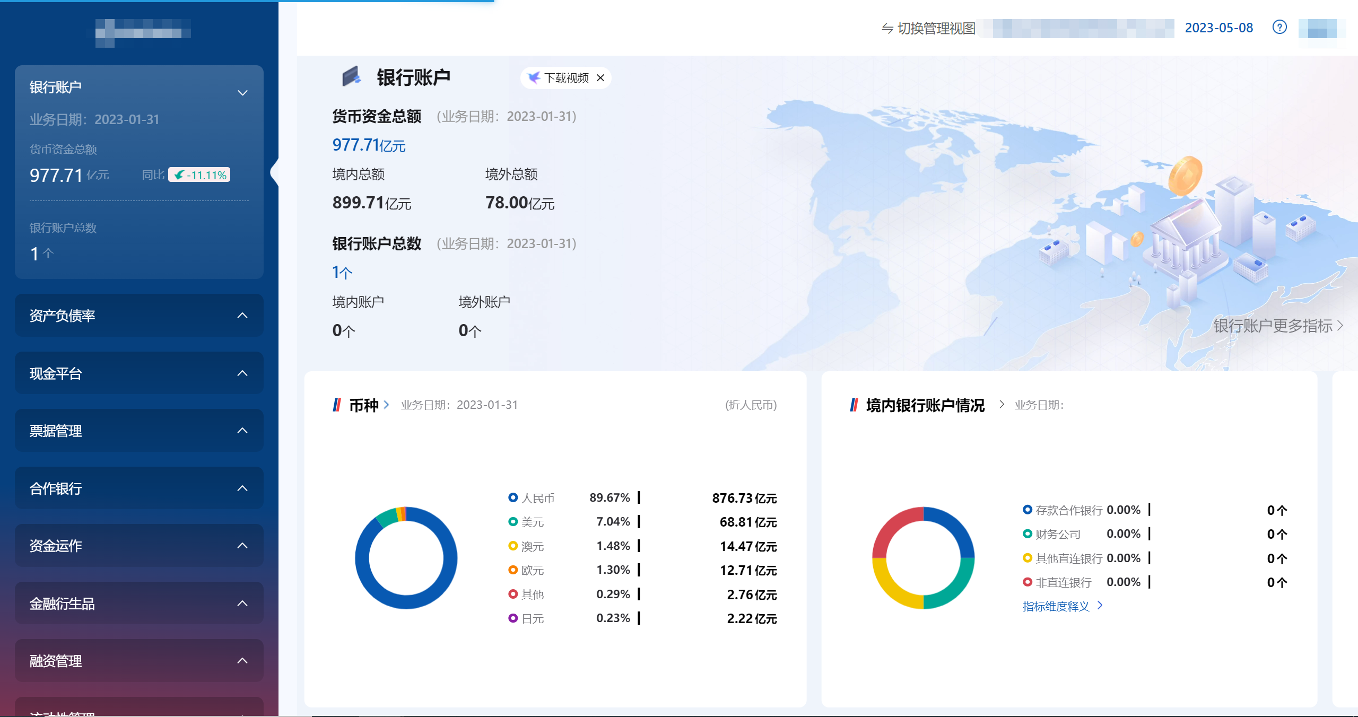Viewport: 1358px width, 717px height.
Task: Click the 金融衍生品 menu label
Action: 62,604
